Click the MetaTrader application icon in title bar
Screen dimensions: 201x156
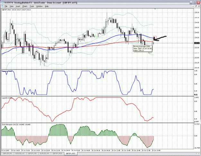(2, 3)
